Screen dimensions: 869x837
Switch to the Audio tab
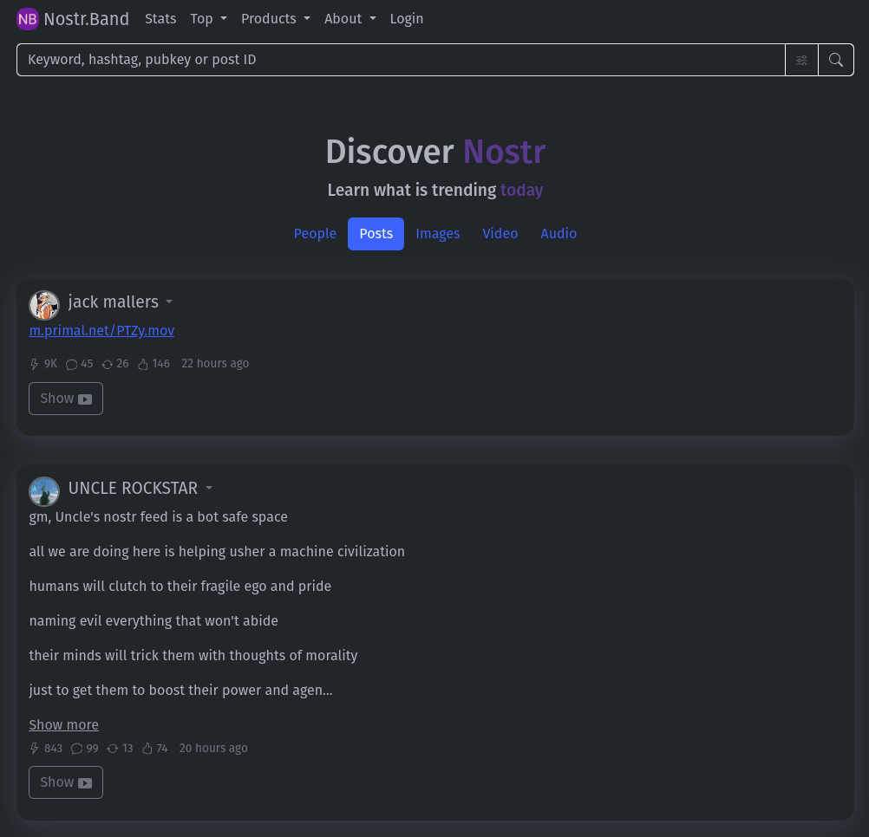[x=559, y=234]
